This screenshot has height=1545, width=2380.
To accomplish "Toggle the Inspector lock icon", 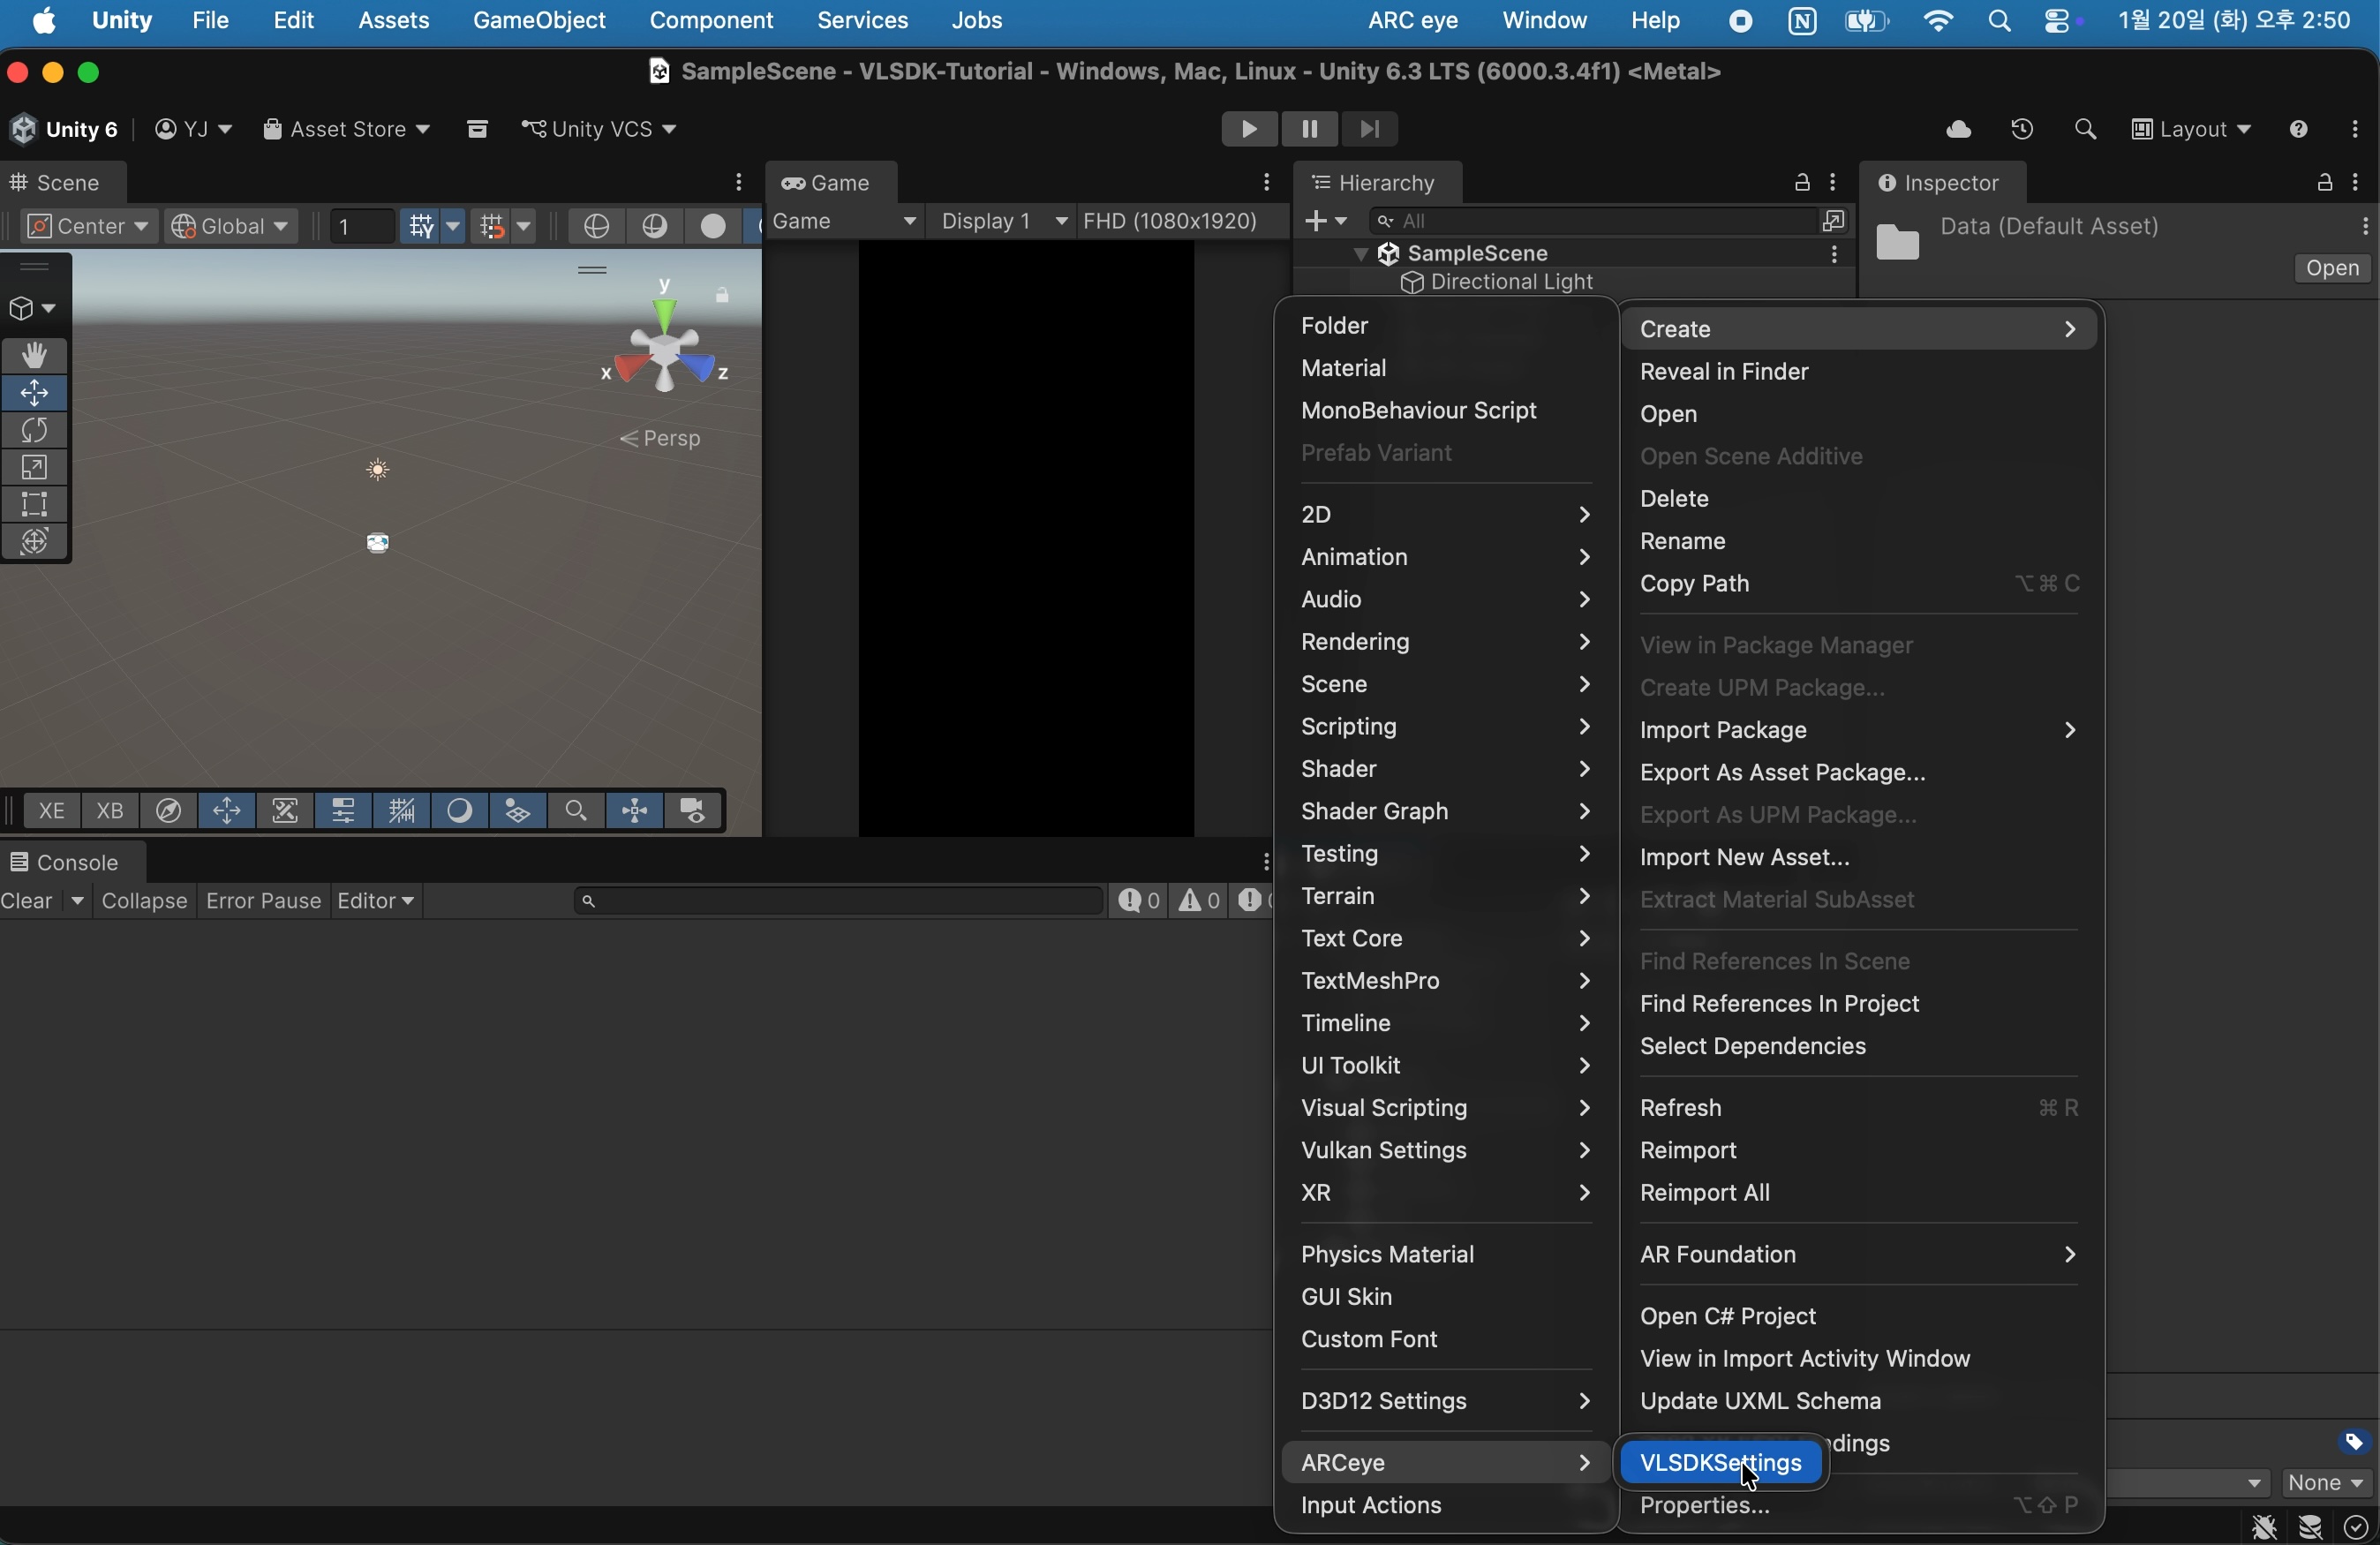I will 2324,183.
